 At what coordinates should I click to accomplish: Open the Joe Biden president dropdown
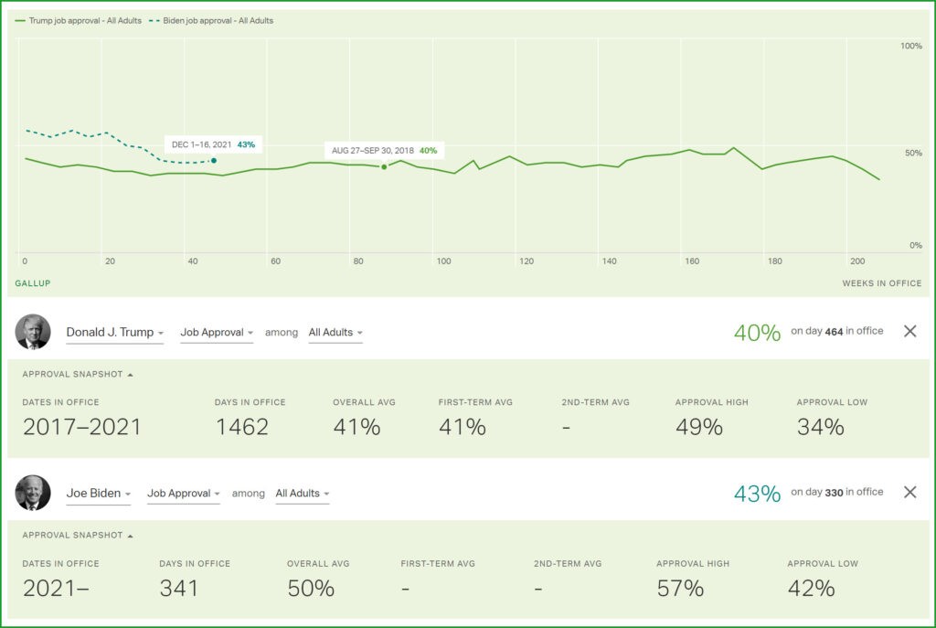pos(99,494)
